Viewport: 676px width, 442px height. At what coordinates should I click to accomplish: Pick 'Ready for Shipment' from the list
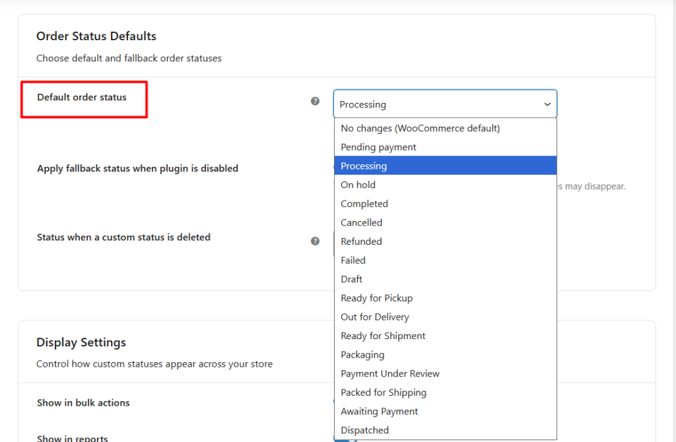coord(383,336)
